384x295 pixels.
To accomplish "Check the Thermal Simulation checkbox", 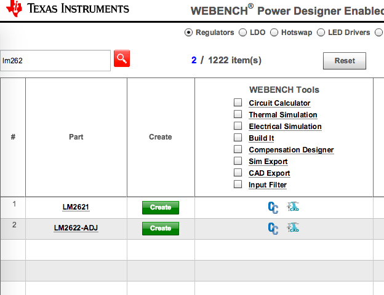I will (238, 114).
